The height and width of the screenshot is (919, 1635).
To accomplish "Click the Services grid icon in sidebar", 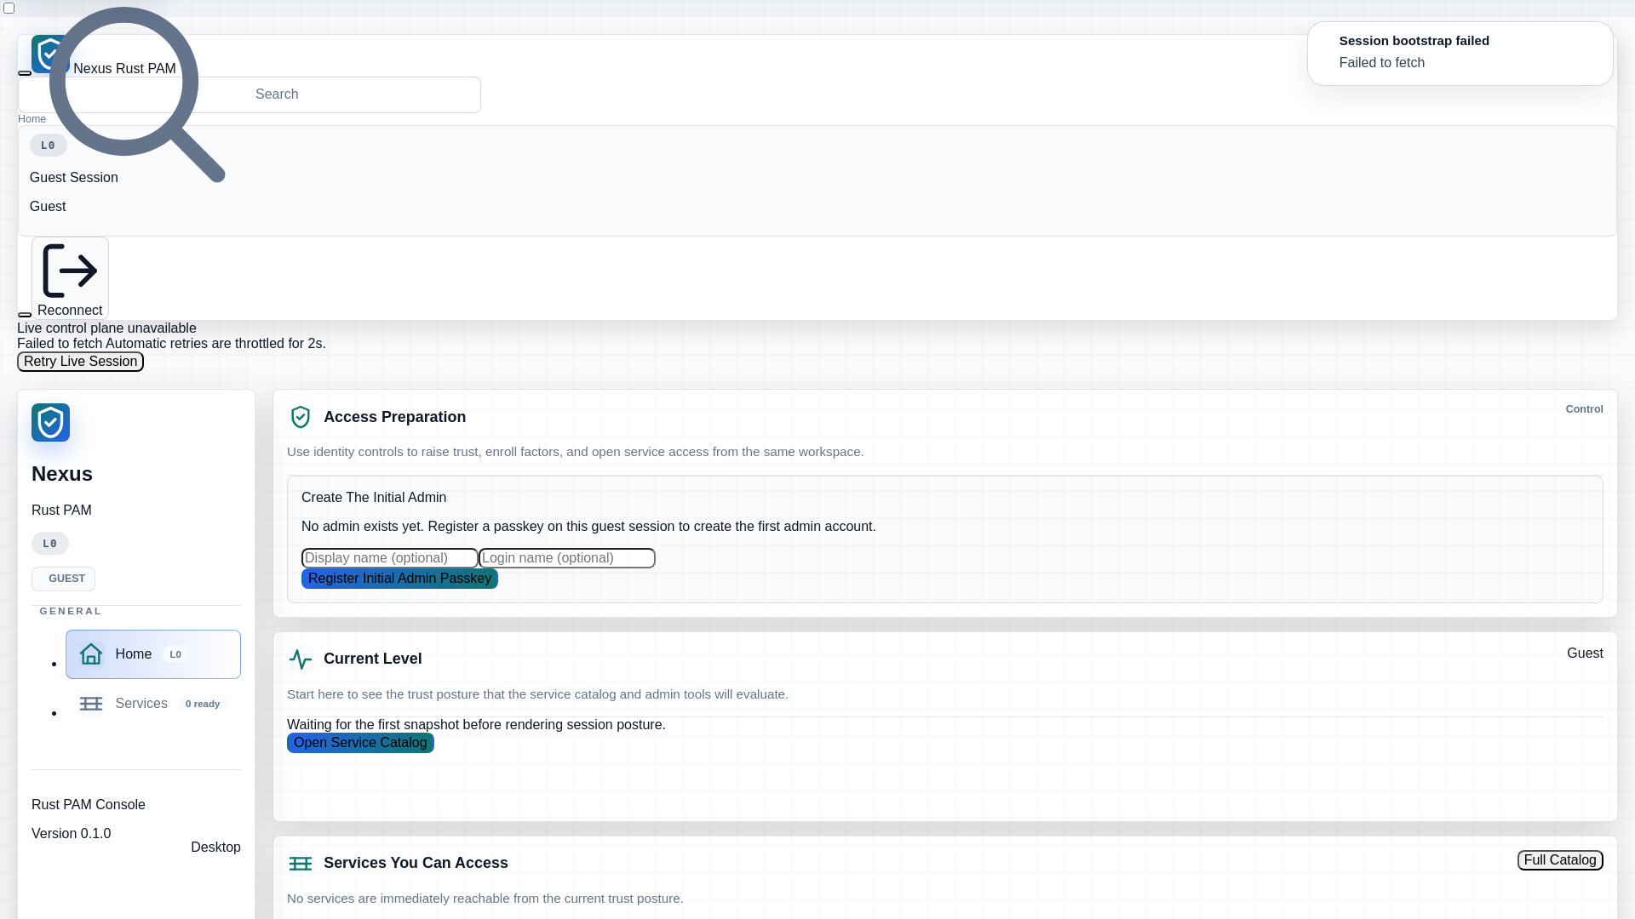I will (91, 704).
